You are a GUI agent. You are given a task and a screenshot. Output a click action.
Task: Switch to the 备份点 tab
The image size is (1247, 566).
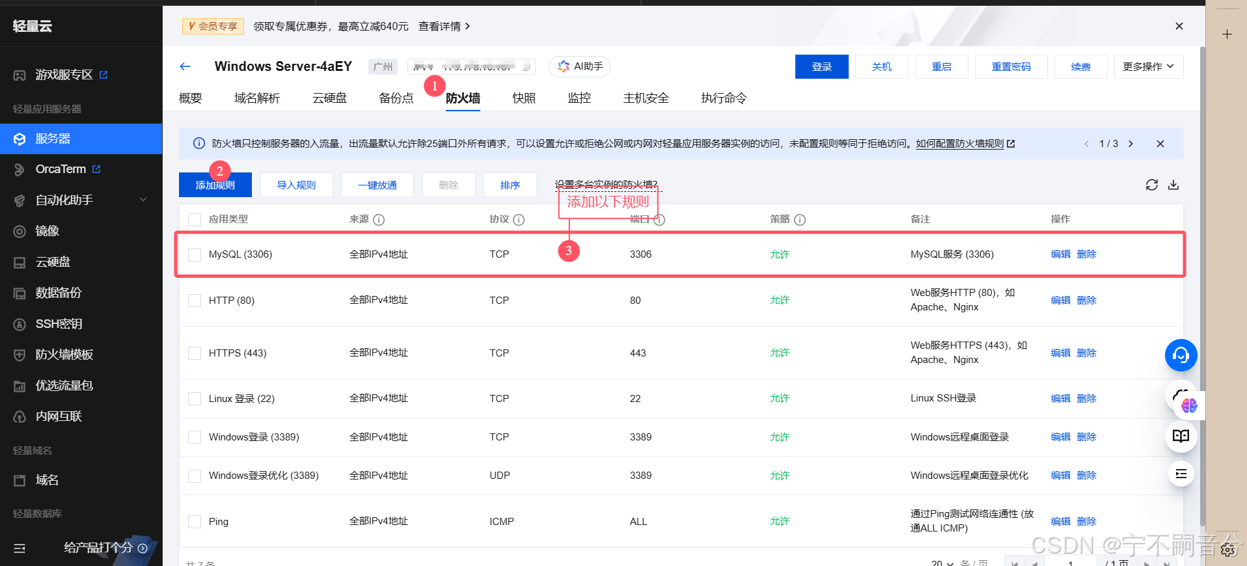pyautogui.click(x=396, y=98)
